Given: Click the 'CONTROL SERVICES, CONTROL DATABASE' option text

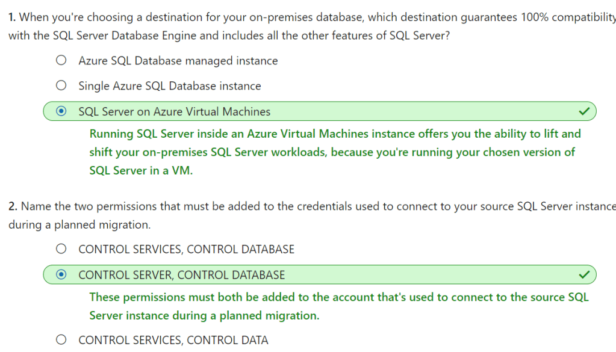Looking at the screenshot, I should [187, 249].
